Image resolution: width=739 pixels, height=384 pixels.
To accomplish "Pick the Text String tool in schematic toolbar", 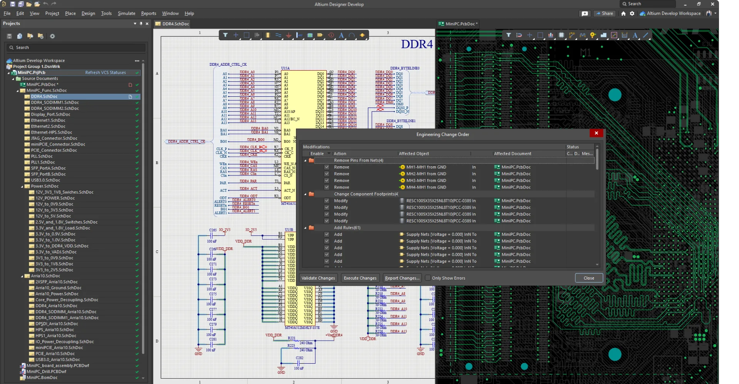I will point(341,35).
